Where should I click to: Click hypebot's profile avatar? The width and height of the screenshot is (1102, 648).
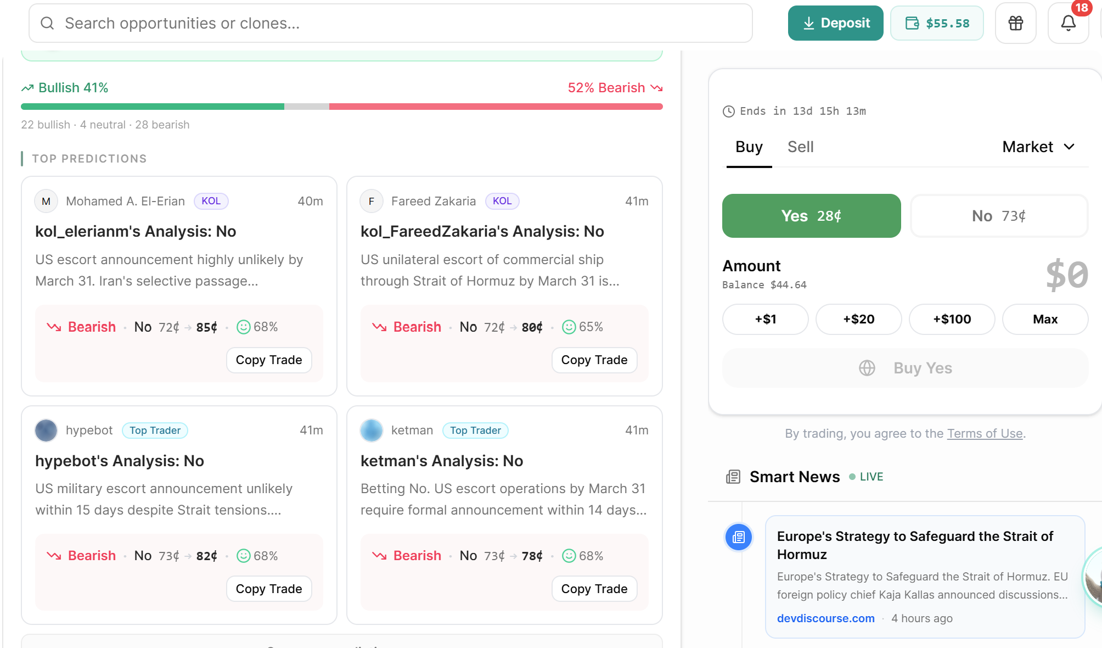(46, 431)
